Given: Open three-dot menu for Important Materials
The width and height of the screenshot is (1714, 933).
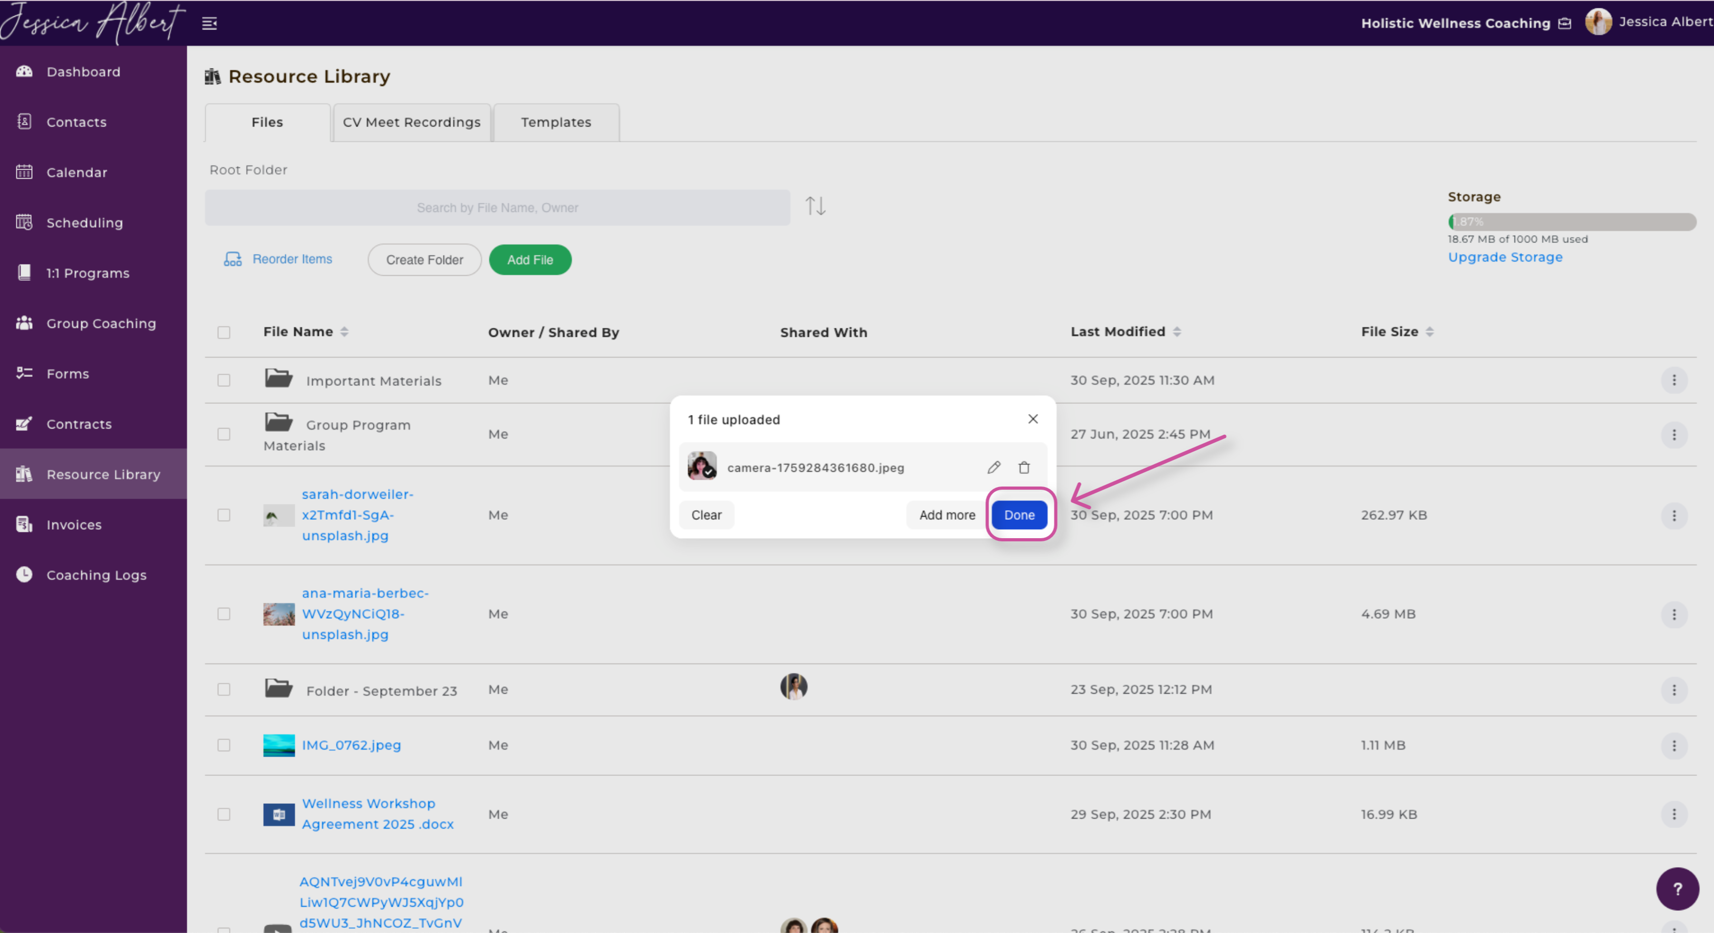Looking at the screenshot, I should tap(1674, 380).
